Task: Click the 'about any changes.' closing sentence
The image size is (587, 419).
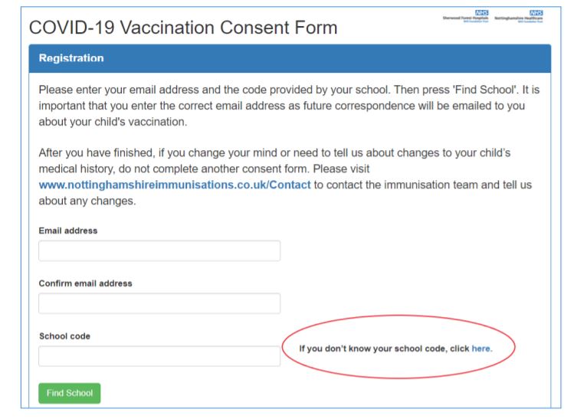Action: pyautogui.click(x=87, y=201)
